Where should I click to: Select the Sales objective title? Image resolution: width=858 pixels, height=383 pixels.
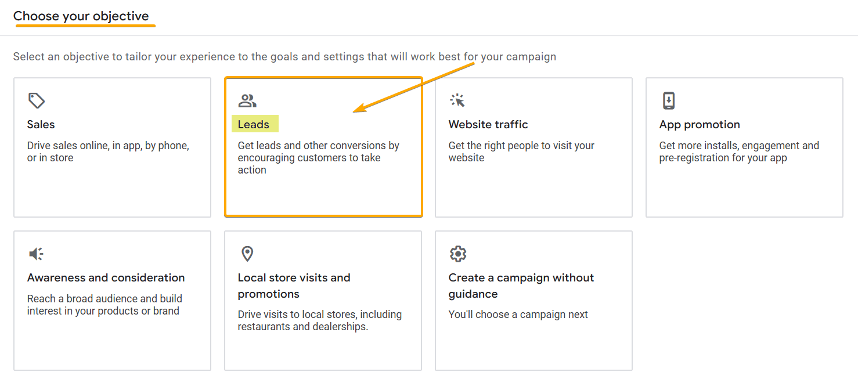point(41,124)
